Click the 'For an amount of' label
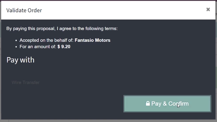 pos(38,46)
